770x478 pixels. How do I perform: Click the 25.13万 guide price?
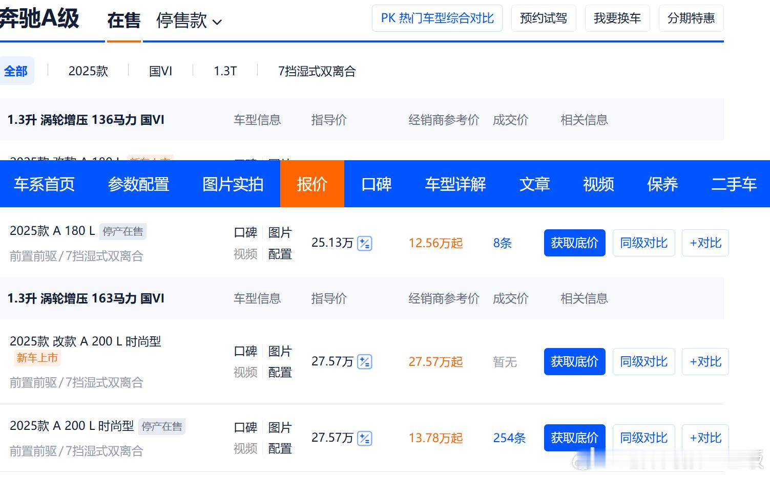(332, 243)
